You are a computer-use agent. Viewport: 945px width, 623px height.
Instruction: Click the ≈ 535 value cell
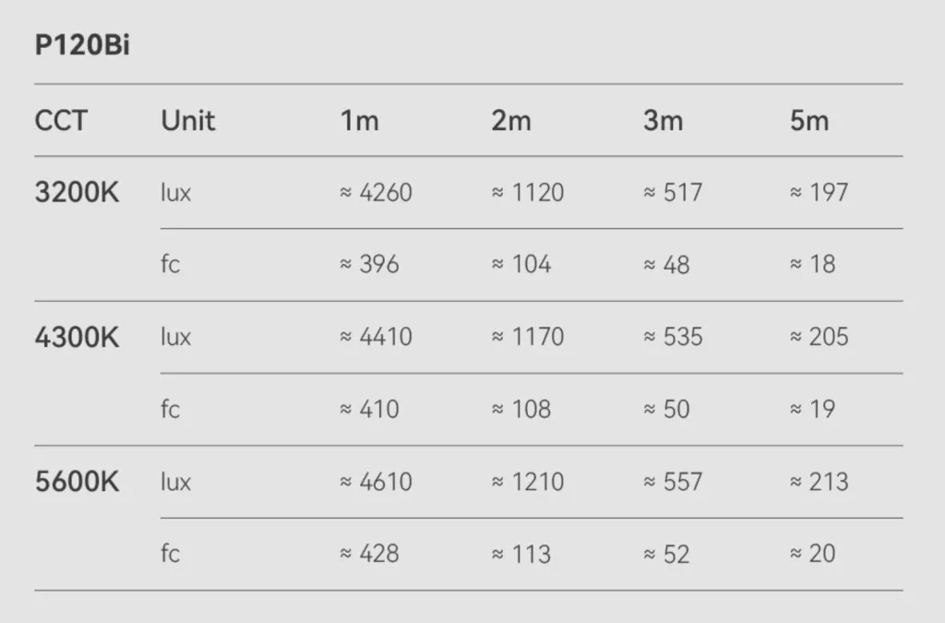673,337
